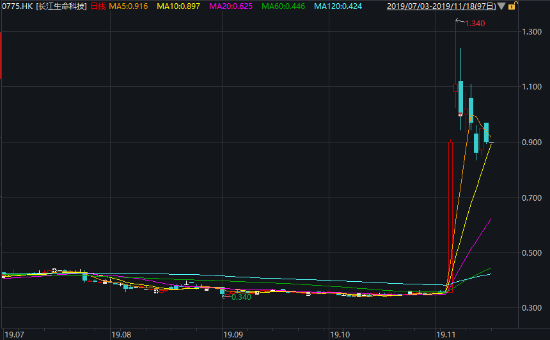Click the 19.11 month label on time axis
The width and height of the screenshot is (550, 340).
coord(444,334)
